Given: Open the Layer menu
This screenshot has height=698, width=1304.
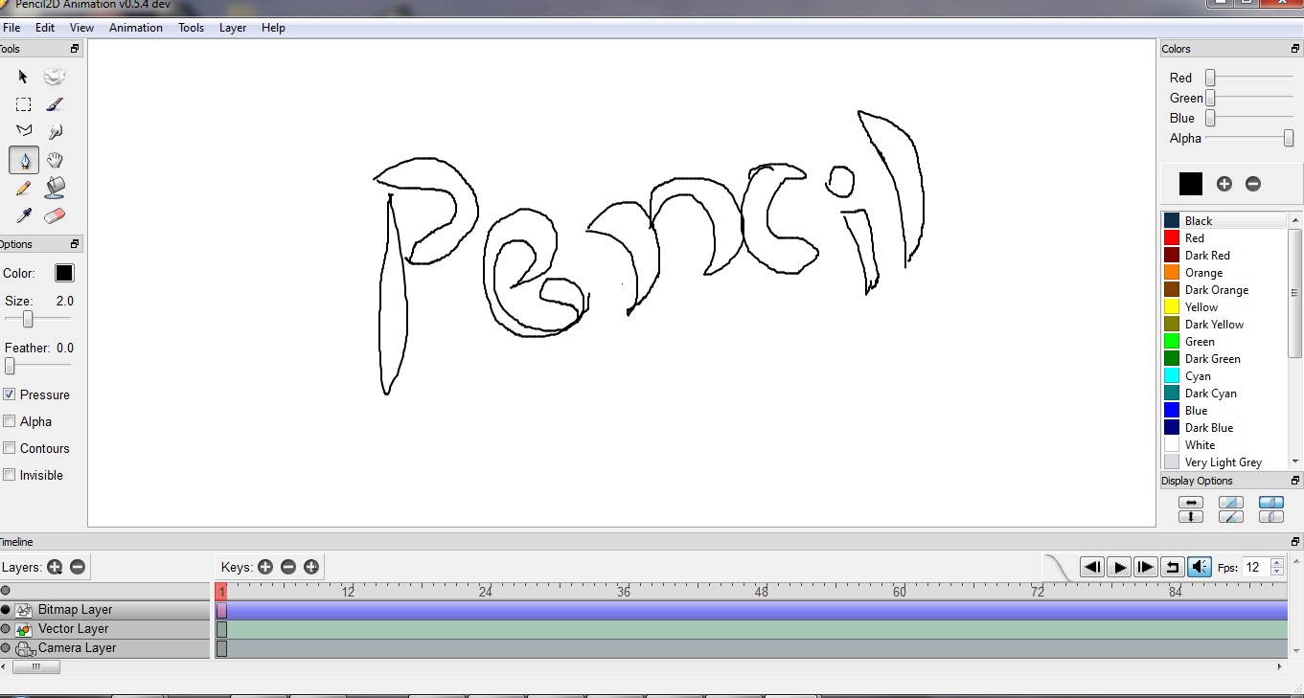Looking at the screenshot, I should 233,28.
